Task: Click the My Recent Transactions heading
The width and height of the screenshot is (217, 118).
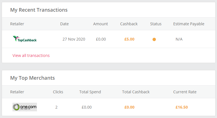Action: [x=39, y=10]
